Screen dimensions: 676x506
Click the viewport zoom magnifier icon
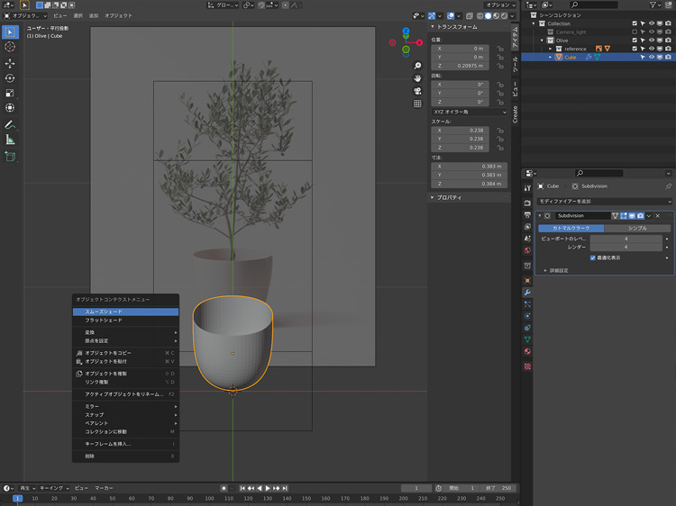pos(418,66)
